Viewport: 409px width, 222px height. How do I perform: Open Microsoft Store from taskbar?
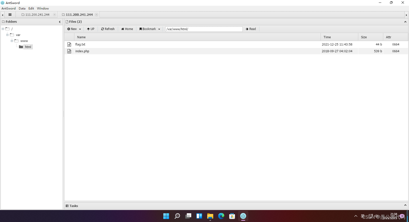pyautogui.click(x=232, y=216)
